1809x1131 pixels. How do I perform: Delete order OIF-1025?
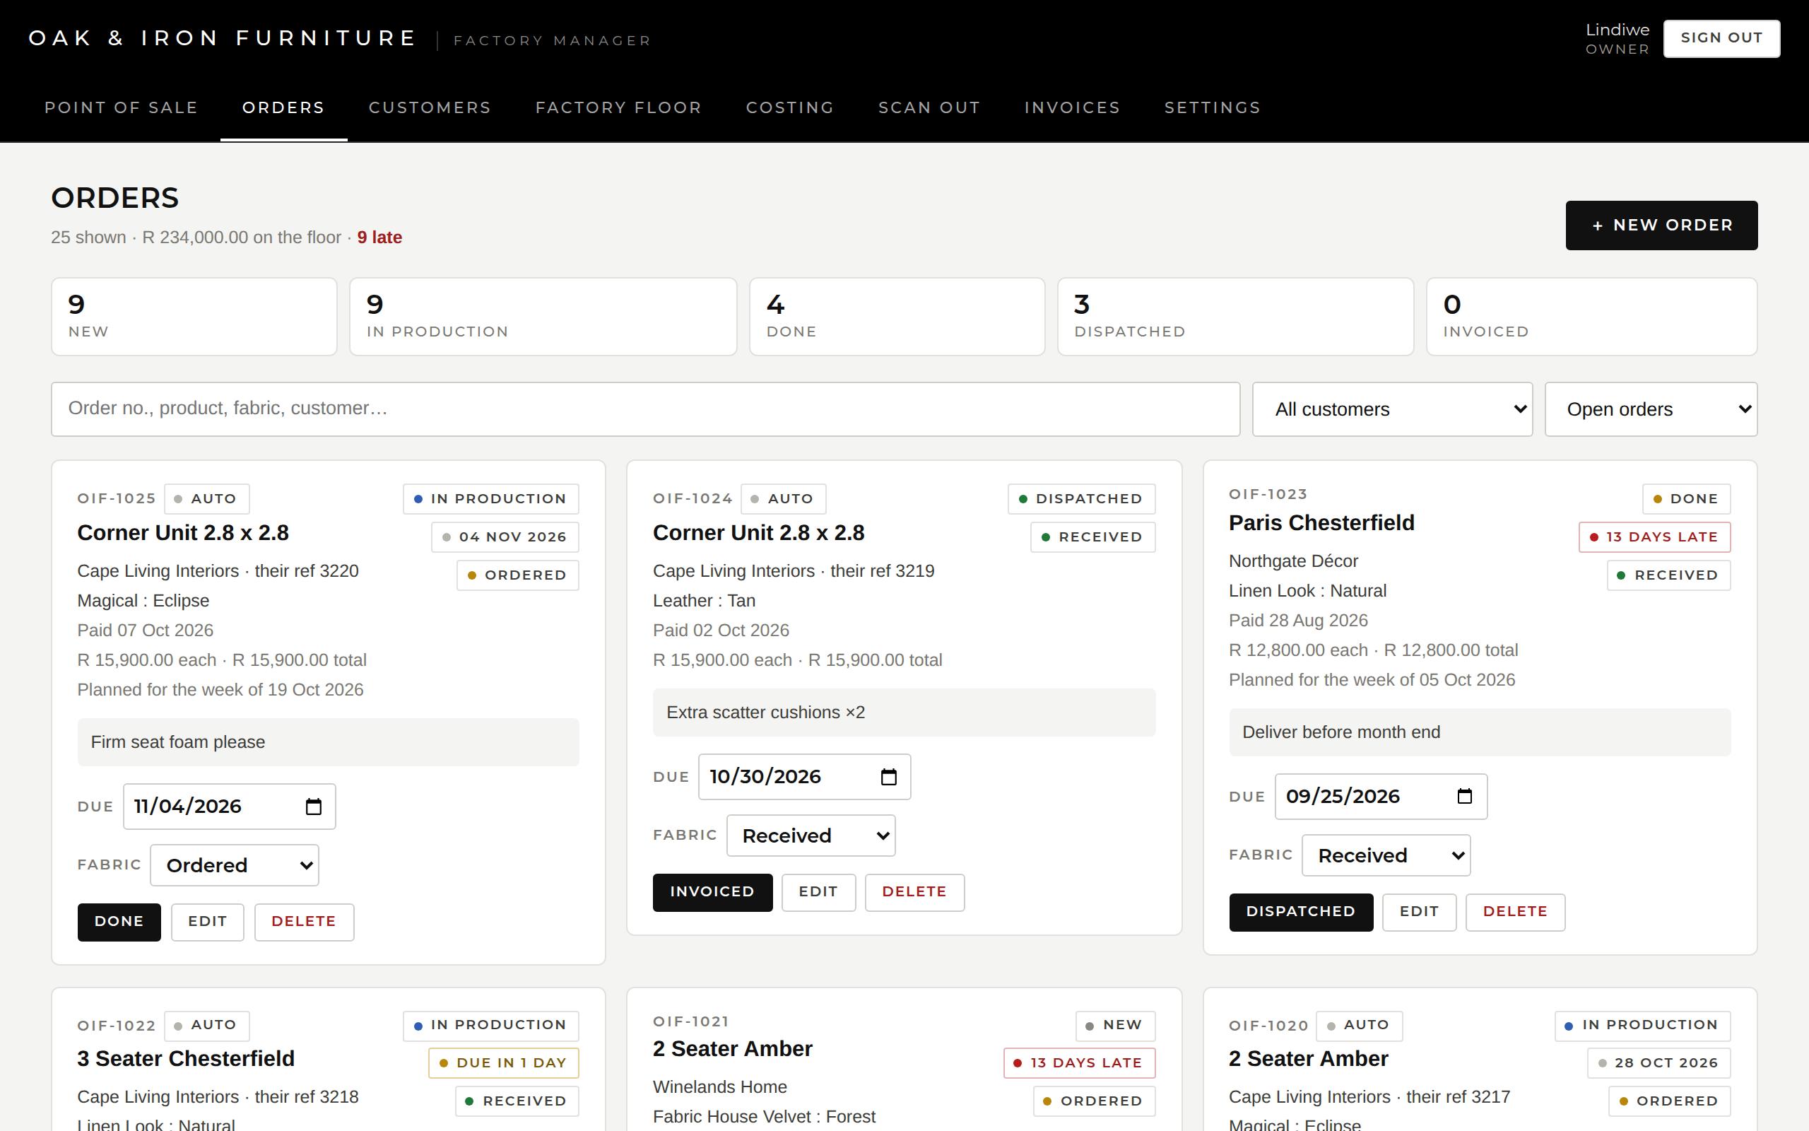[303, 922]
